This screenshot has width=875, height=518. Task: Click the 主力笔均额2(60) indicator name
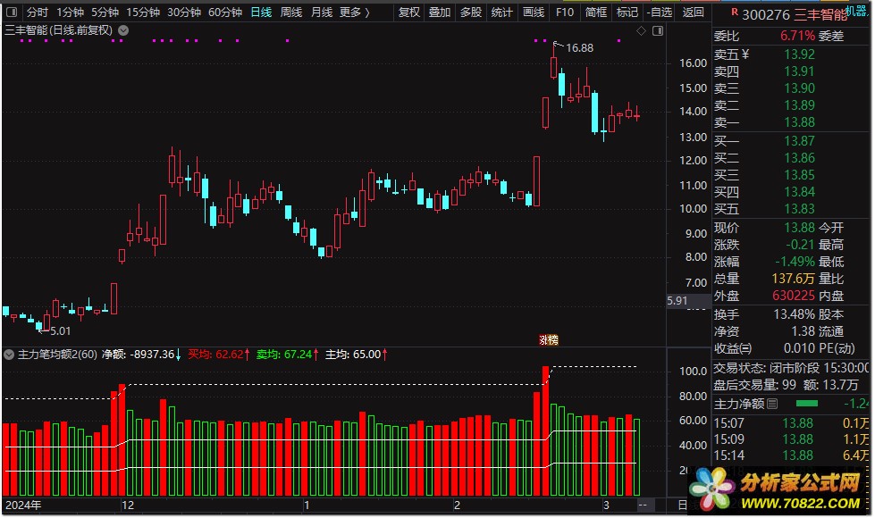57,355
